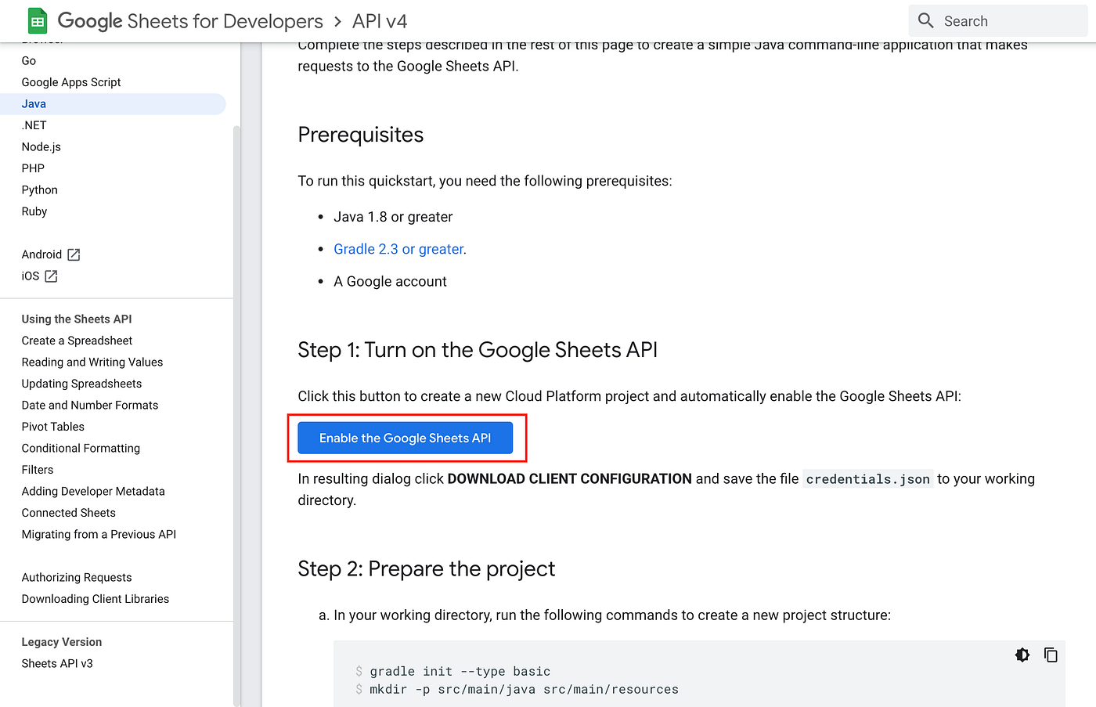The width and height of the screenshot is (1096, 707).
Task: Go to Pivot Tables guide
Action: (53, 427)
